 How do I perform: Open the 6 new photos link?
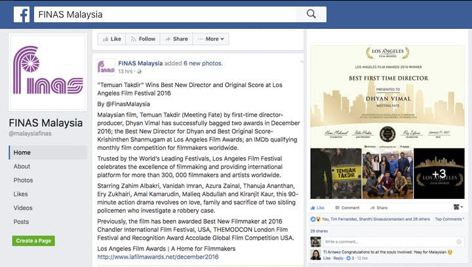click(x=203, y=63)
